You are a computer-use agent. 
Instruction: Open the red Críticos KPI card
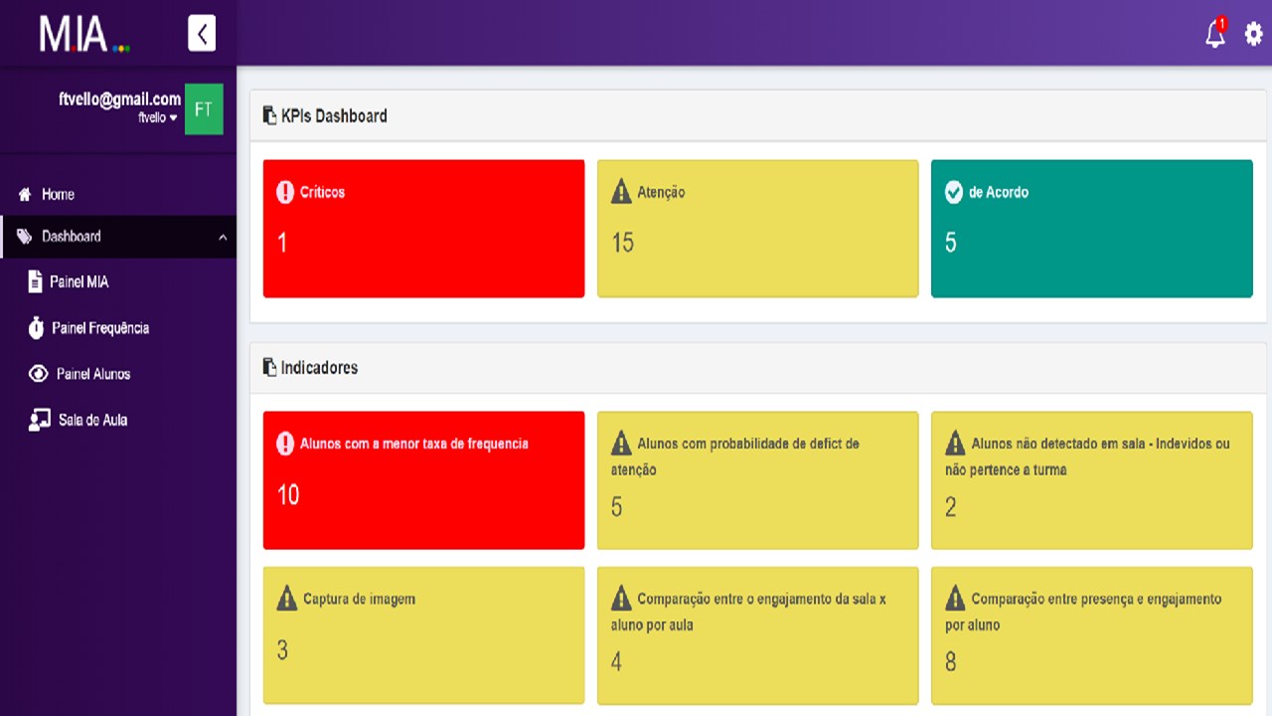pos(423,229)
